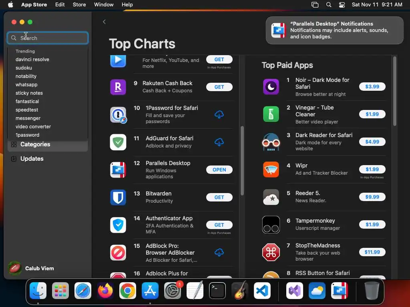
Task: Click the Dark Reader for Safari icon
Action: click(271, 142)
